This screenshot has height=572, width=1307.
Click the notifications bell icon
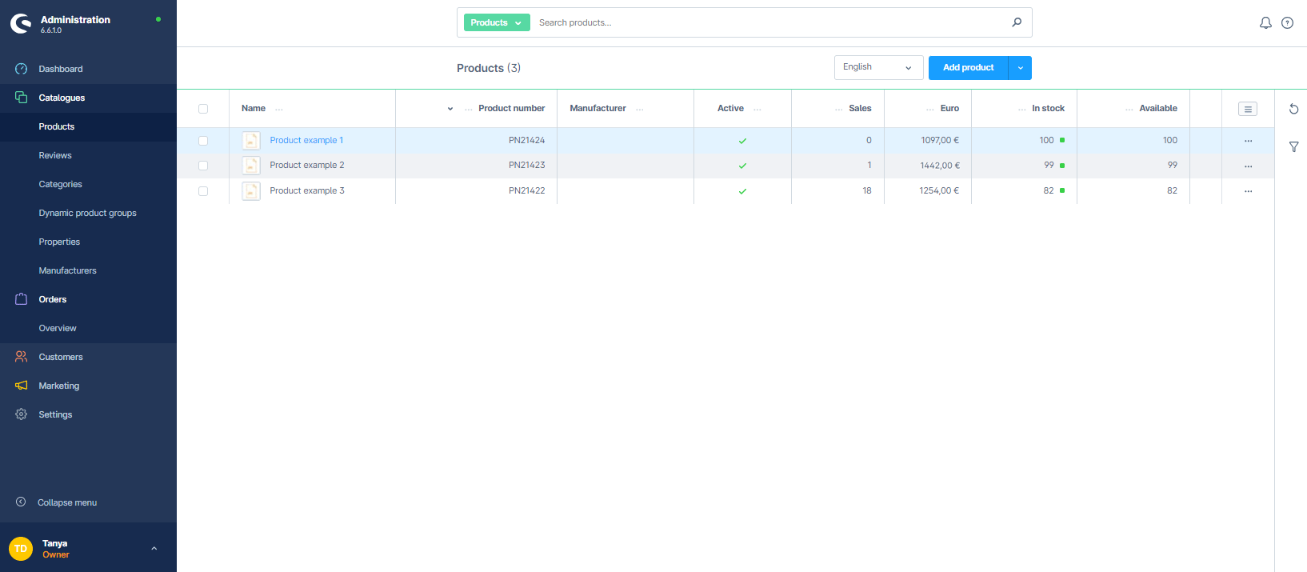pyautogui.click(x=1265, y=23)
